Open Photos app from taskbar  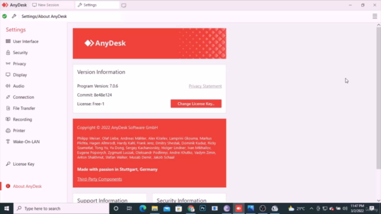point(251,209)
